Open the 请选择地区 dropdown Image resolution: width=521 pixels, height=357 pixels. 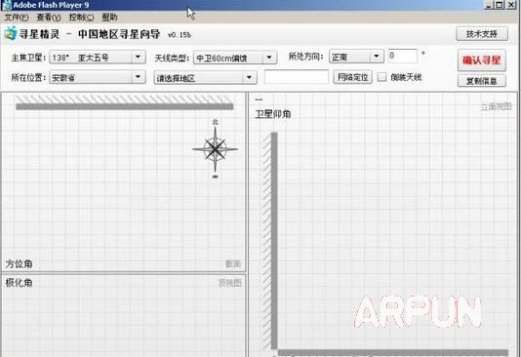point(205,78)
